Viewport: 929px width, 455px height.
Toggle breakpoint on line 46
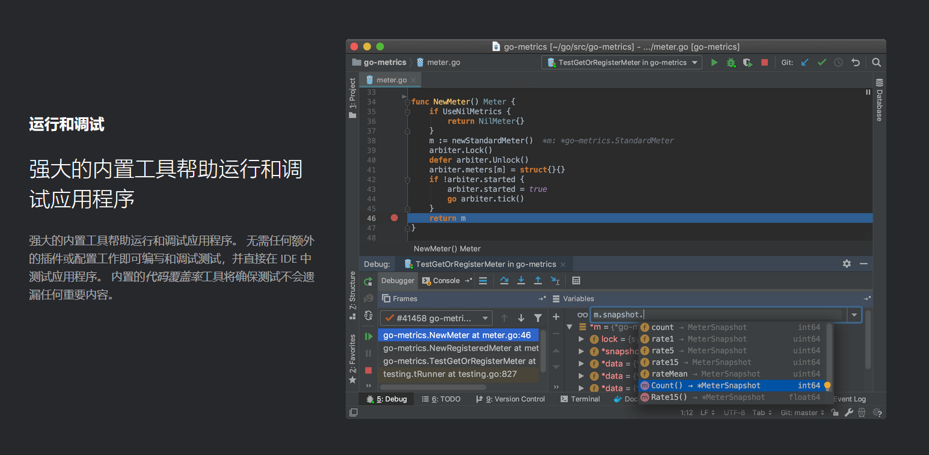coord(394,218)
